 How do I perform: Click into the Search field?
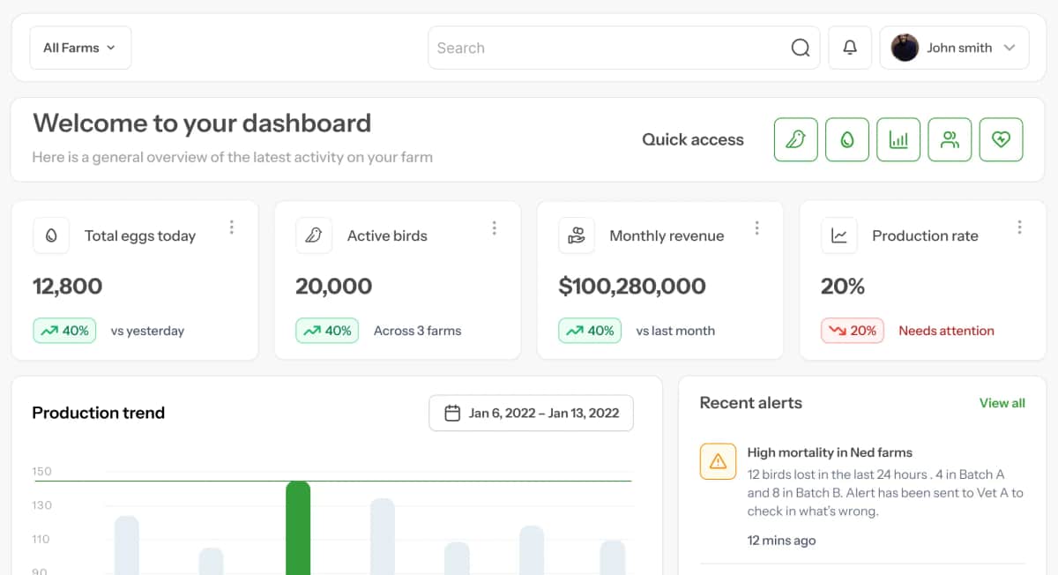pos(608,48)
